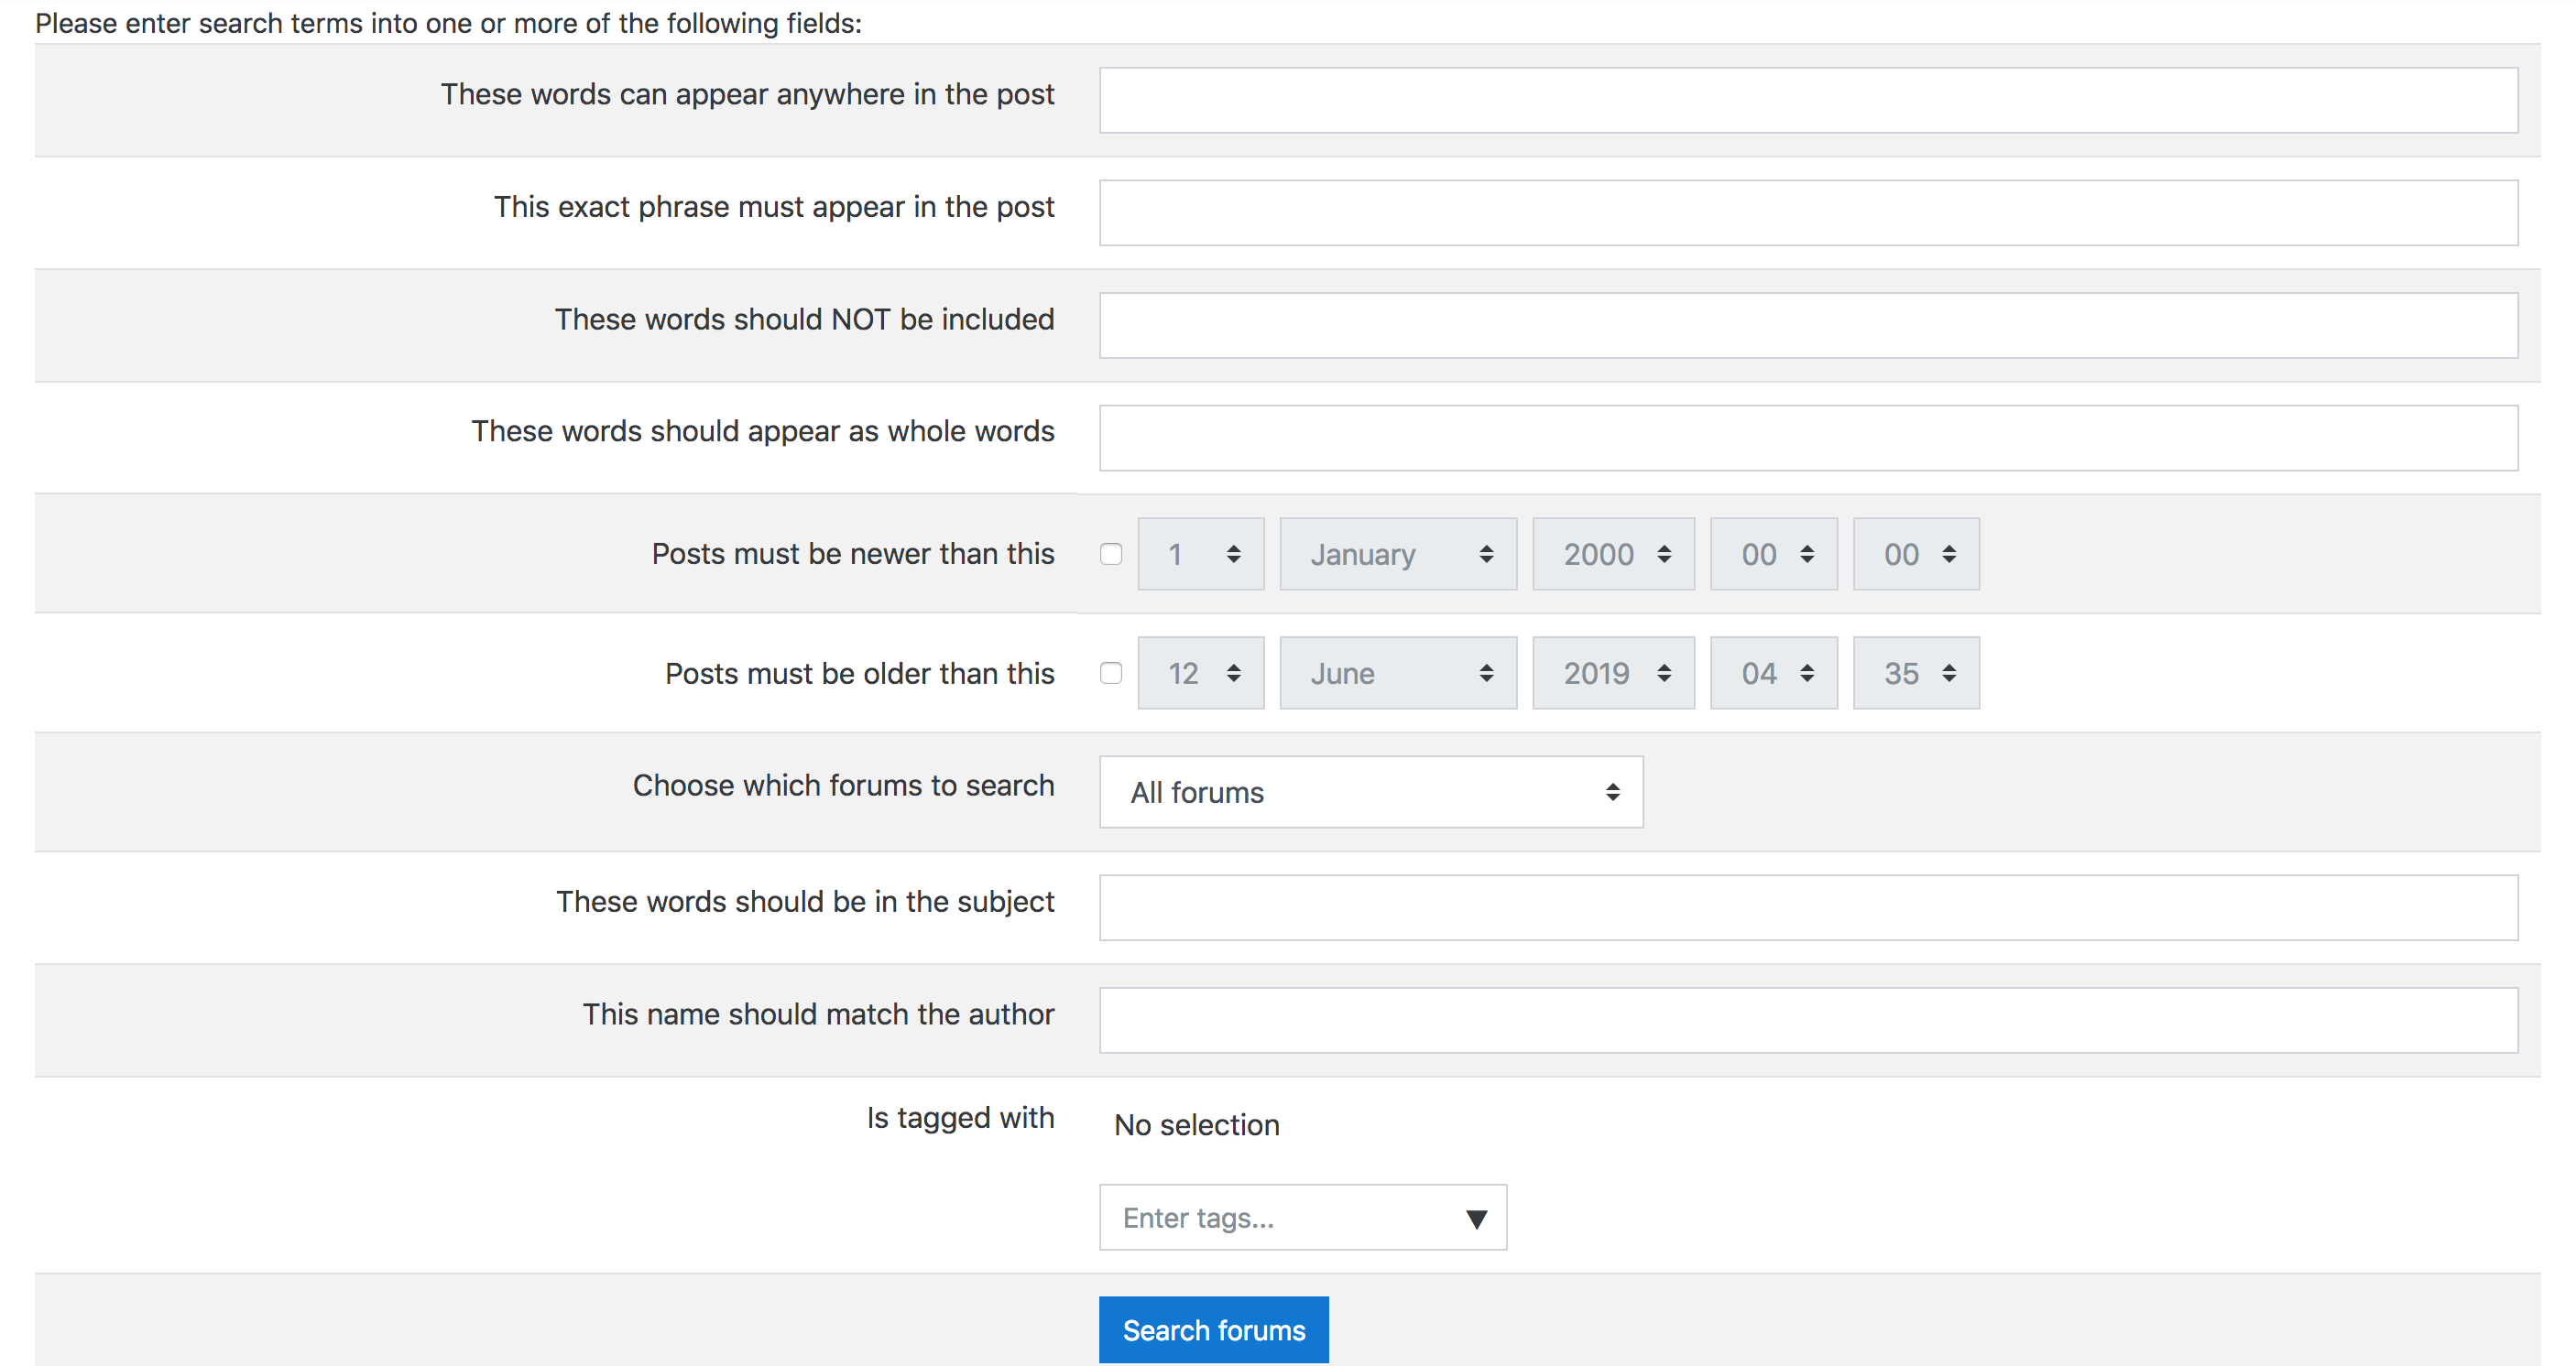The width and height of the screenshot is (2576, 1366).
Task: Click the tags dropdown arrow icon
Action: 1476,1218
